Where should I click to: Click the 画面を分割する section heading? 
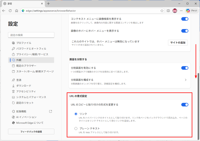pos(78,59)
